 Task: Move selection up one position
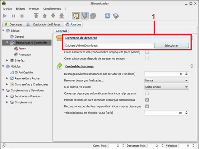tap(44, 16)
